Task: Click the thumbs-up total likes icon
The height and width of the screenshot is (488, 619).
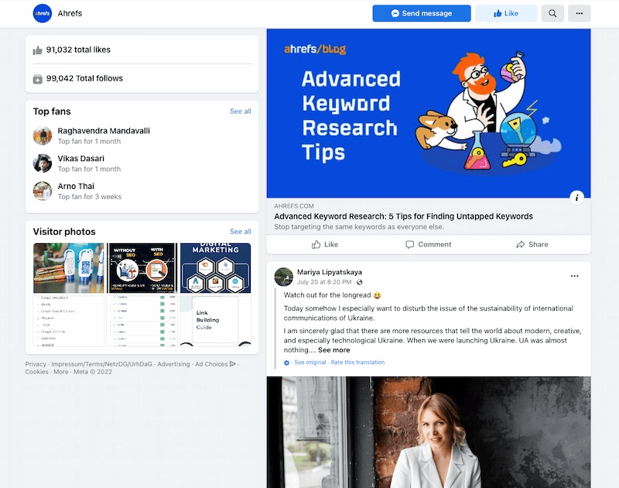Action: [x=37, y=50]
